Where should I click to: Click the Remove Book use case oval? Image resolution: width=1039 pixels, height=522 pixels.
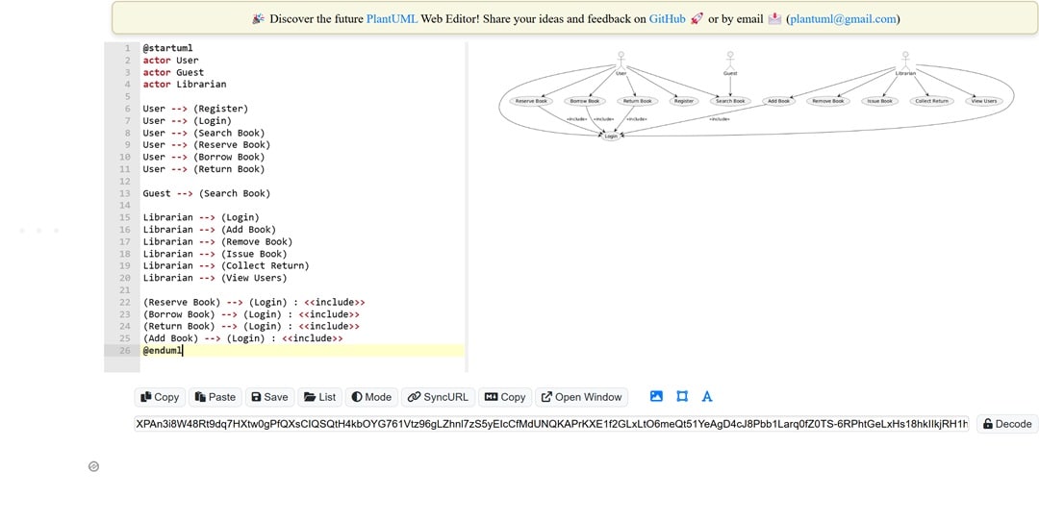[828, 101]
